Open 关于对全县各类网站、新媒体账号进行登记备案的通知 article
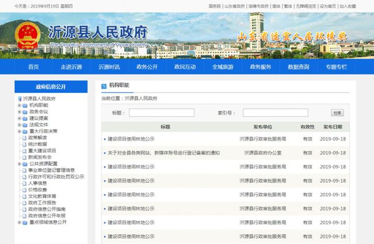This screenshot has width=374, height=244. 163,153
